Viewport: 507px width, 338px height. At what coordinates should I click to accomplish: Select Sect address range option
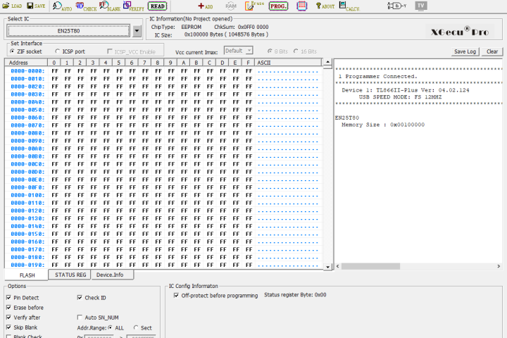click(x=136, y=327)
